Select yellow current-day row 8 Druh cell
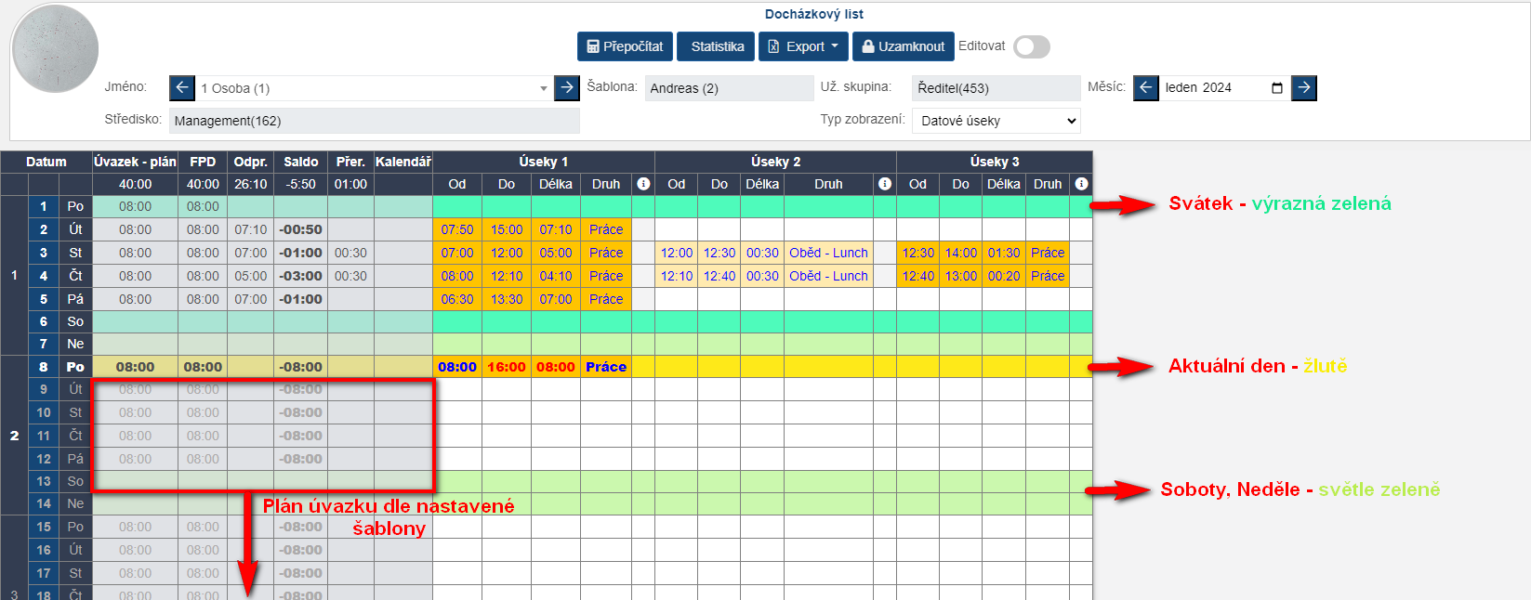1531x600 pixels. coord(606,367)
